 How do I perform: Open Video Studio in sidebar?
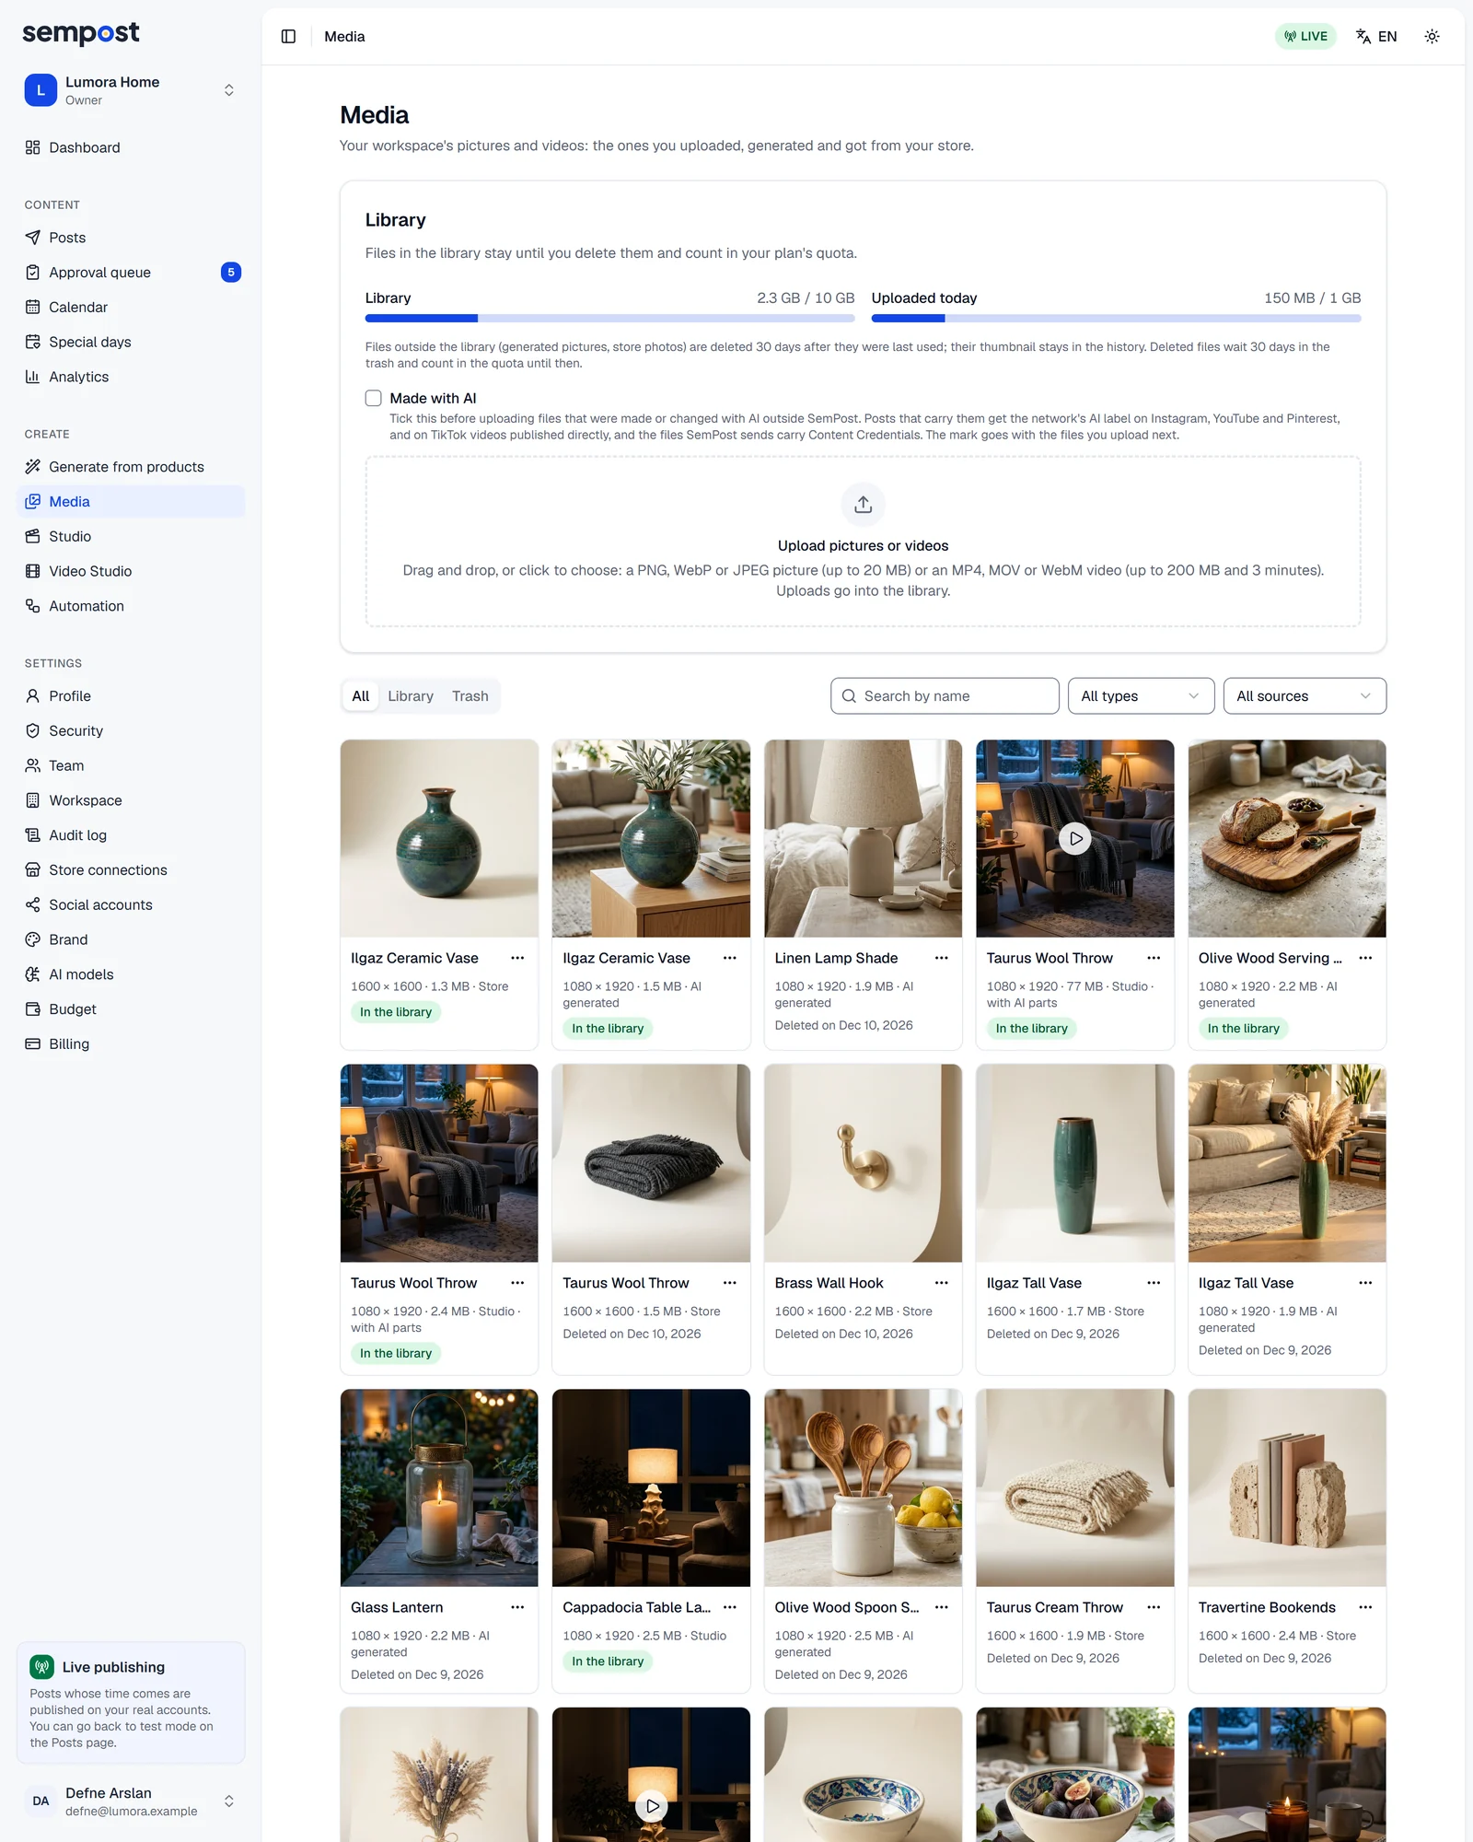[x=131, y=571]
